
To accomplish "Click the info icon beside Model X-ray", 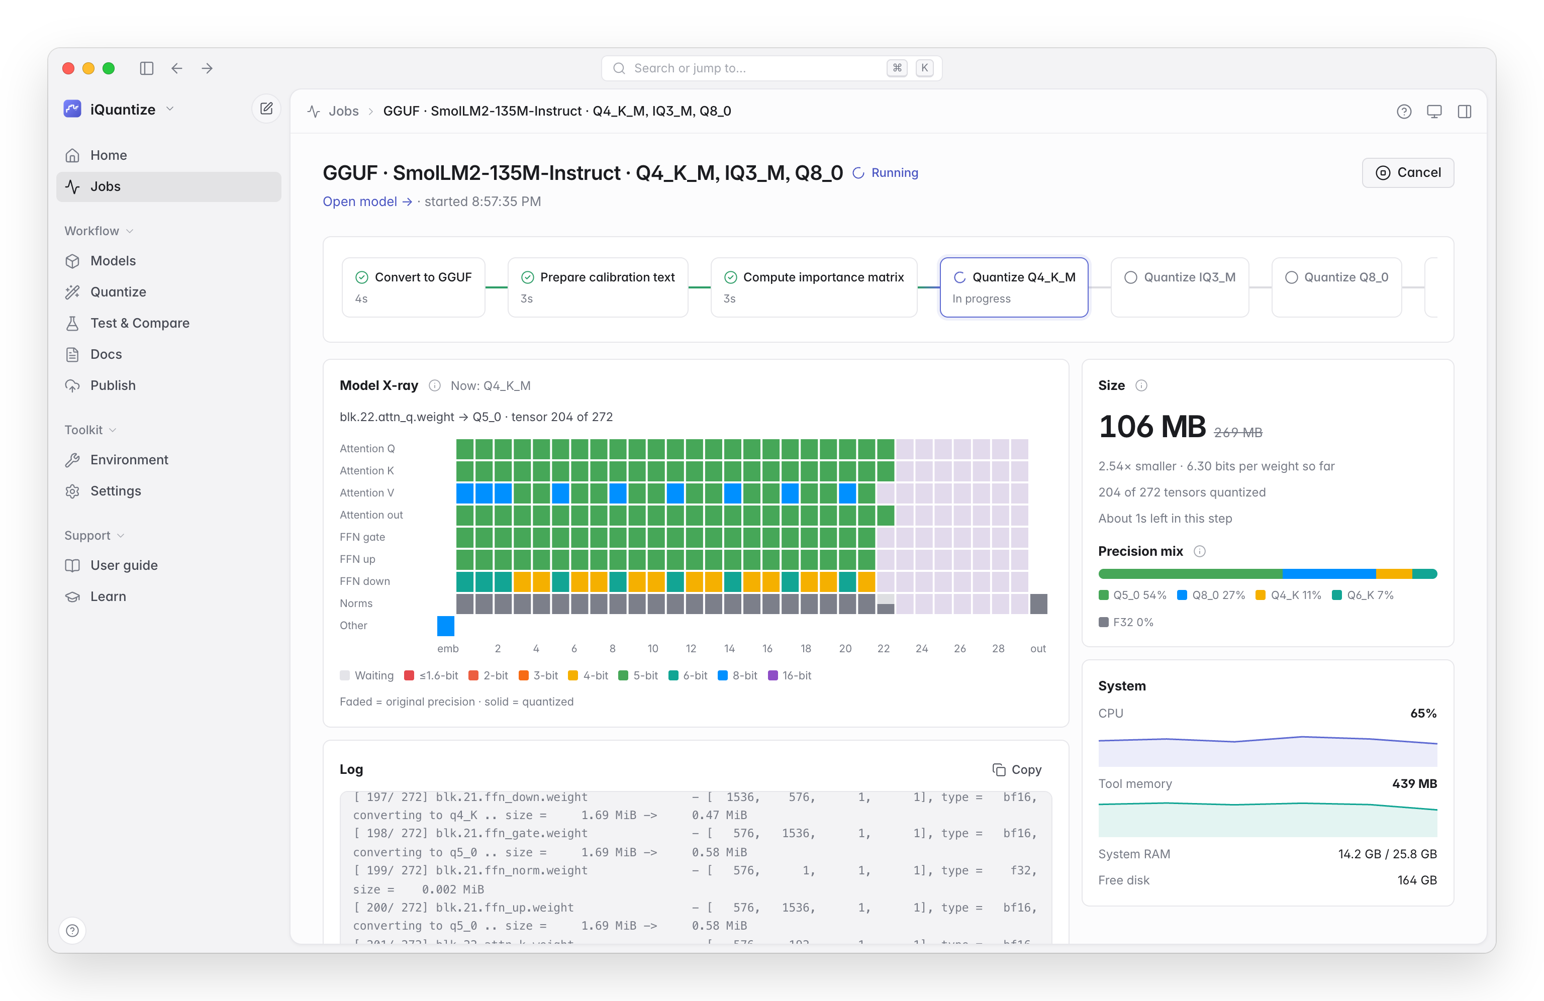I will pyautogui.click(x=435, y=385).
